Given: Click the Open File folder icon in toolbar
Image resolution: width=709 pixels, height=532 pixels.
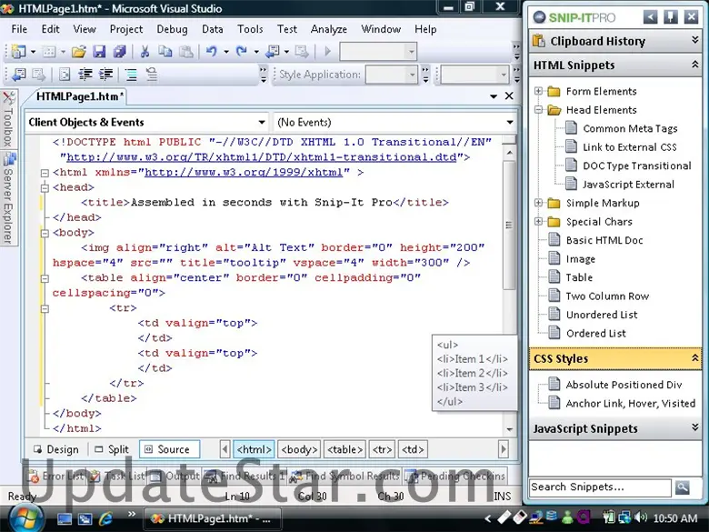Looking at the screenshot, I should [x=79, y=52].
